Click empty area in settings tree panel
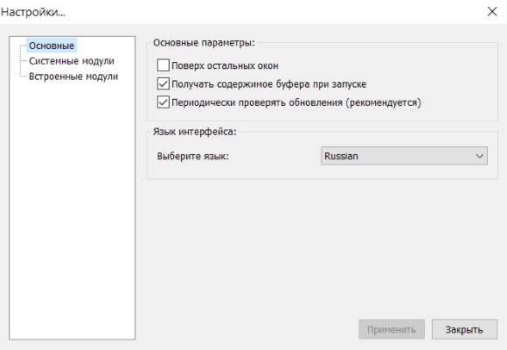The image size is (507, 350). tap(72, 211)
